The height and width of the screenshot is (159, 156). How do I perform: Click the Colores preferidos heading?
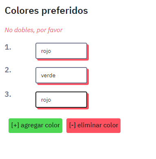coord(46,11)
